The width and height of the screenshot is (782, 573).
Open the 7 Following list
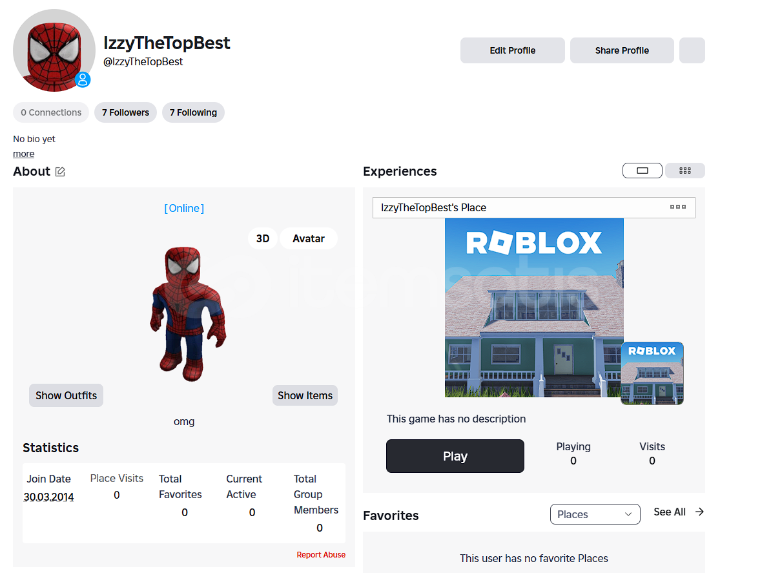pyautogui.click(x=193, y=112)
